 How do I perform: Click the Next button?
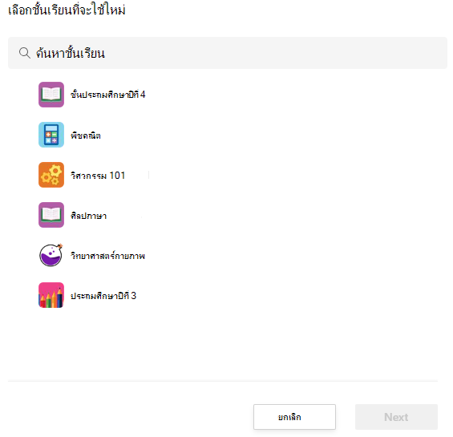(x=396, y=417)
